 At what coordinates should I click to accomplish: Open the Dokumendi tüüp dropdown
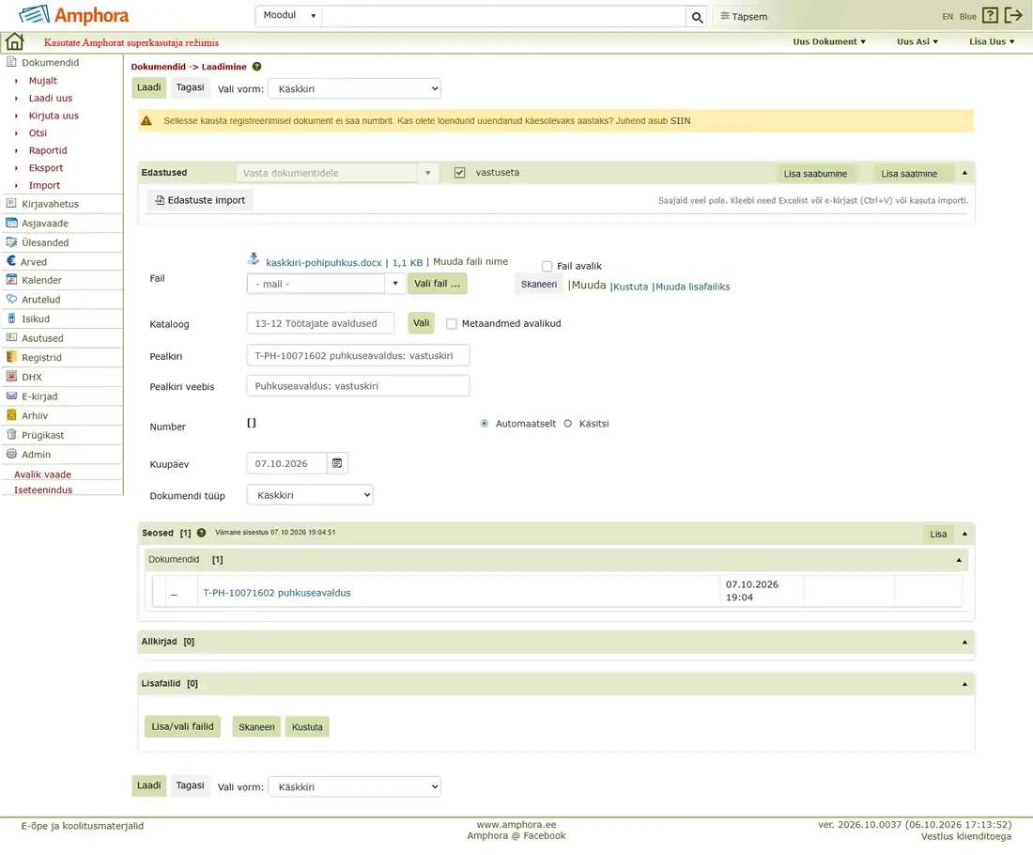click(310, 495)
